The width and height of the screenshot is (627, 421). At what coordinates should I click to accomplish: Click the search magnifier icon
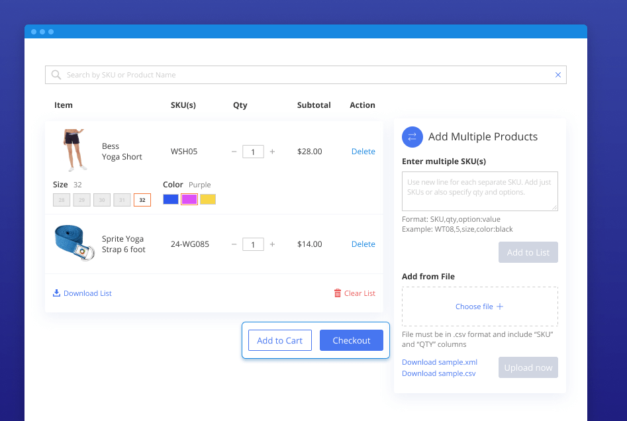[x=56, y=75]
